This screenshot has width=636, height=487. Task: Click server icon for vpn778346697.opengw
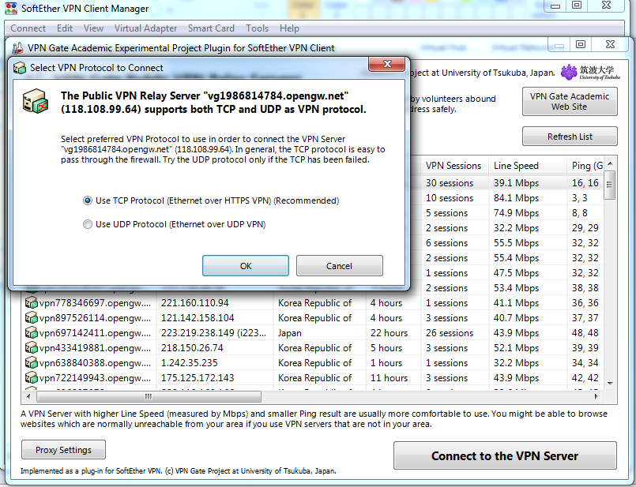pyautogui.click(x=32, y=302)
